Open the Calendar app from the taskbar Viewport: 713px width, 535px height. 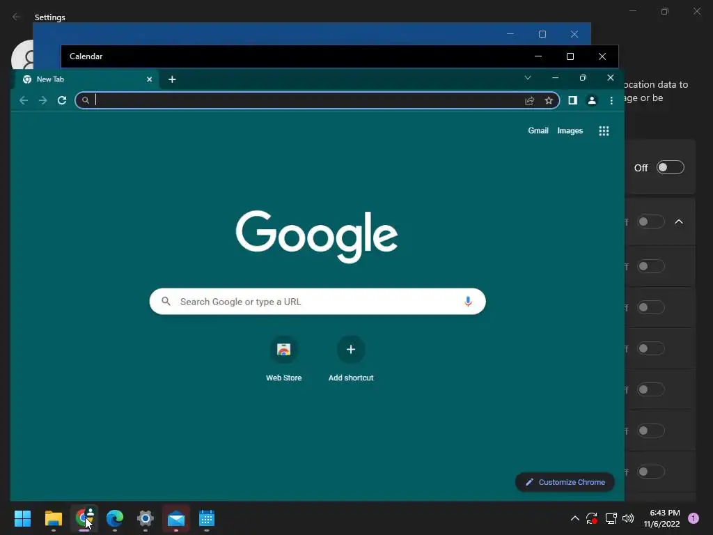pyautogui.click(x=206, y=518)
